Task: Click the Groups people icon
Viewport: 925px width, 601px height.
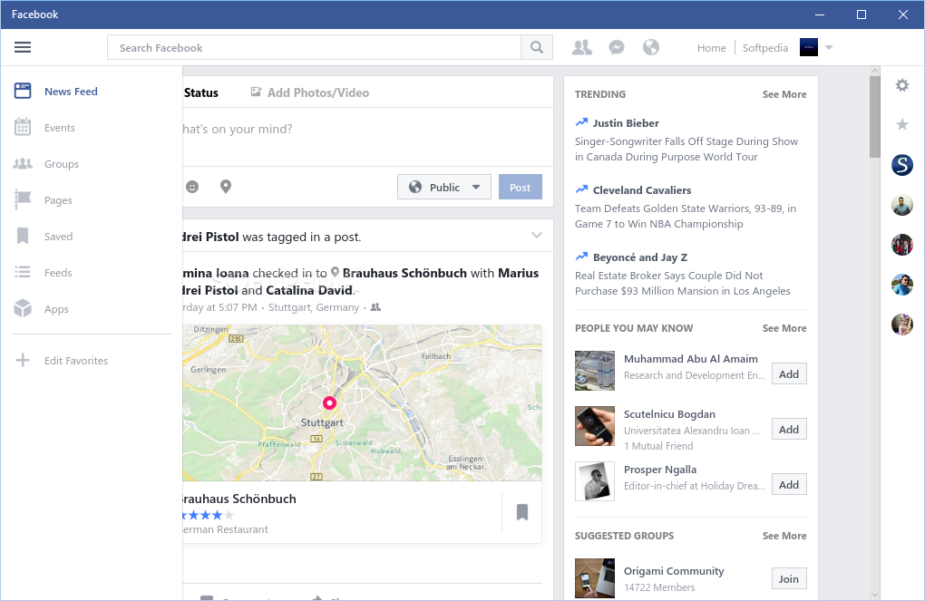Action: [23, 164]
